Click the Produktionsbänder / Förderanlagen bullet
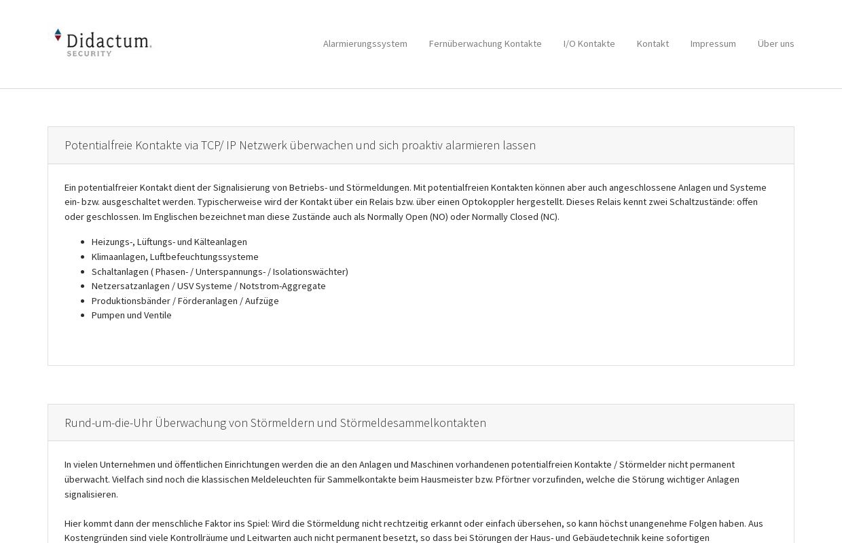Image resolution: width=842 pixels, height=543 pixels. click(185, 301)
